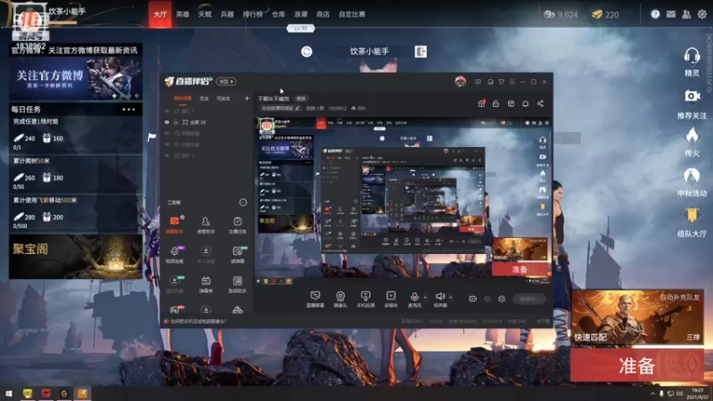The height and width of the screenshot is (401, 713).
Task: Open the gift box icon with red dot
Action: (481, 103)
